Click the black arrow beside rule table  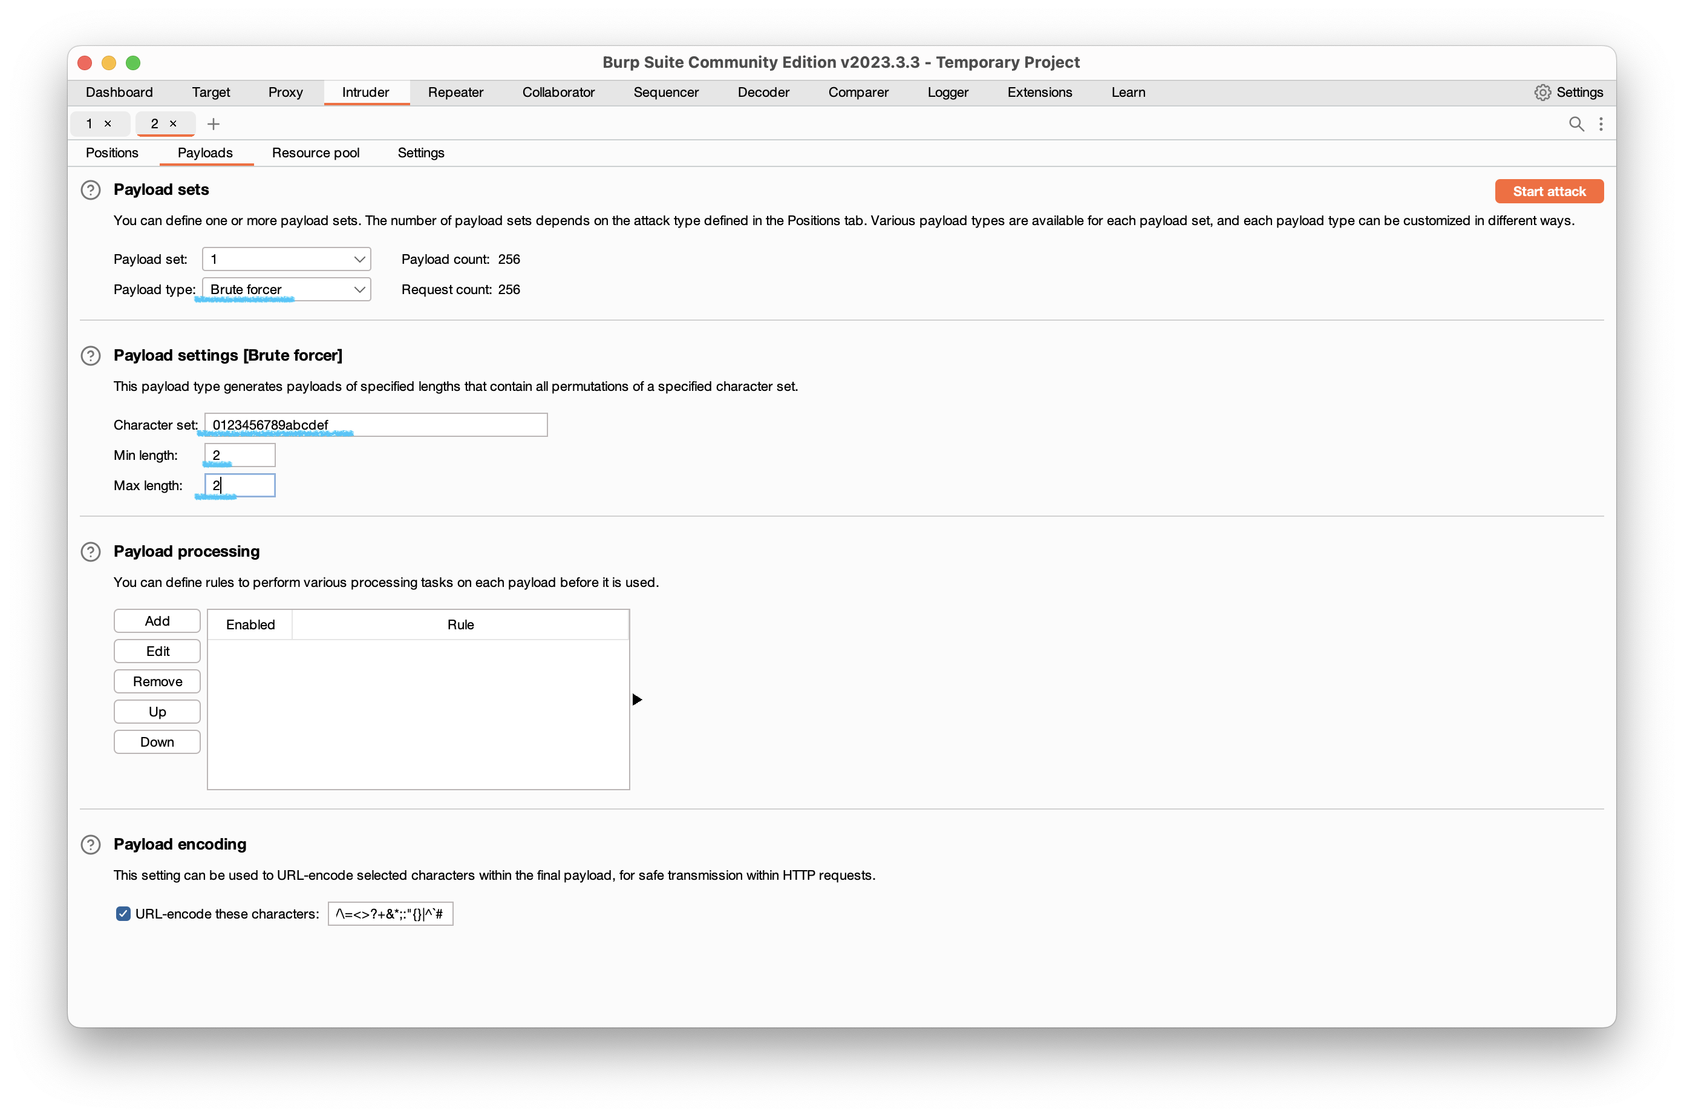click(638, 699)
